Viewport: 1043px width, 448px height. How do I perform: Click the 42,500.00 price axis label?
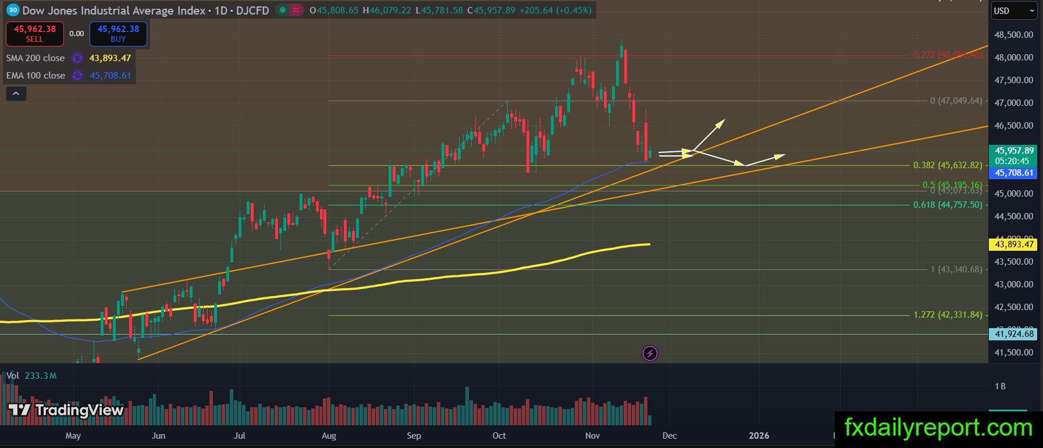1014,307
